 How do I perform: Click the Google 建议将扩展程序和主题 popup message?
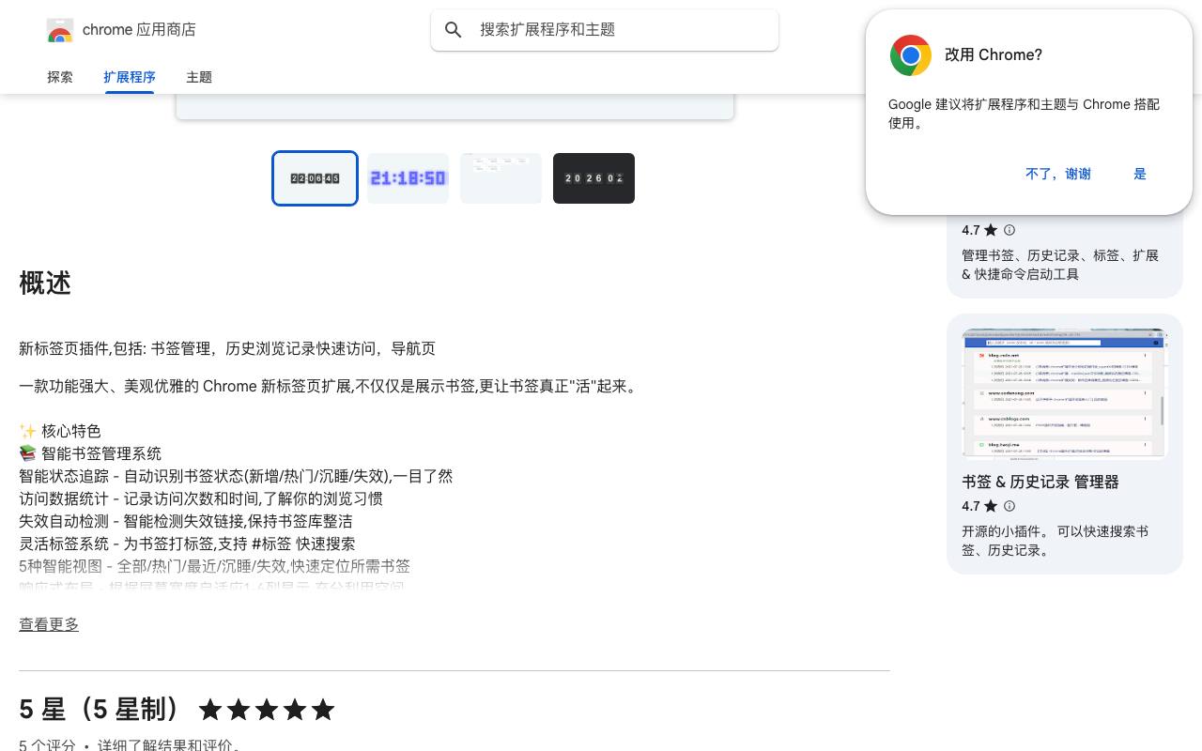point(1025,114)
